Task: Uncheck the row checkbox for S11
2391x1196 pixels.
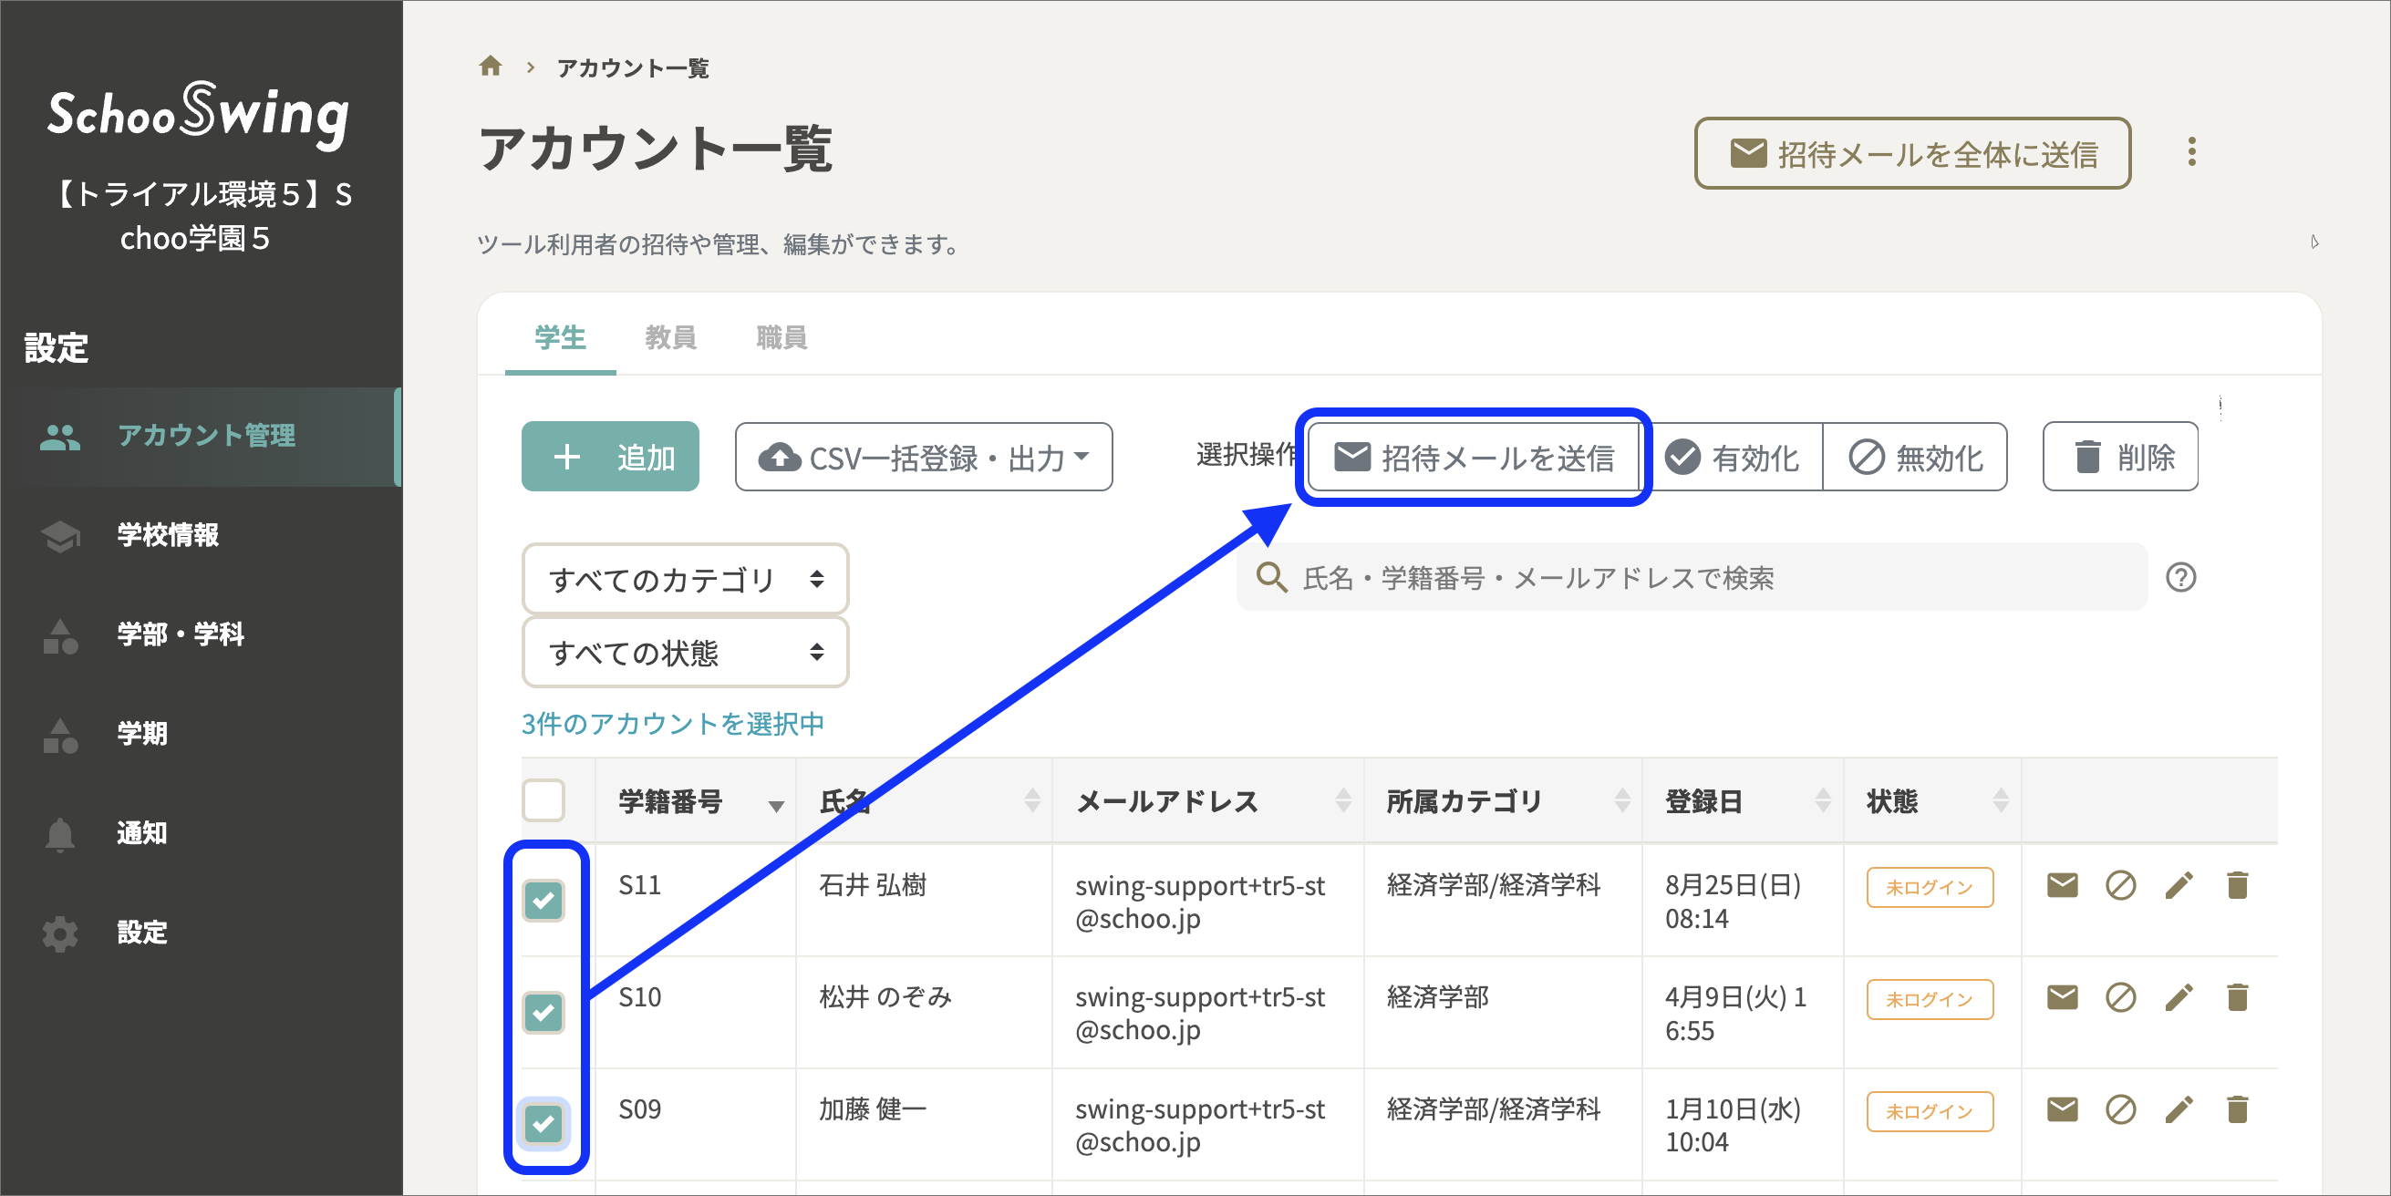Action: pos(545,899)
